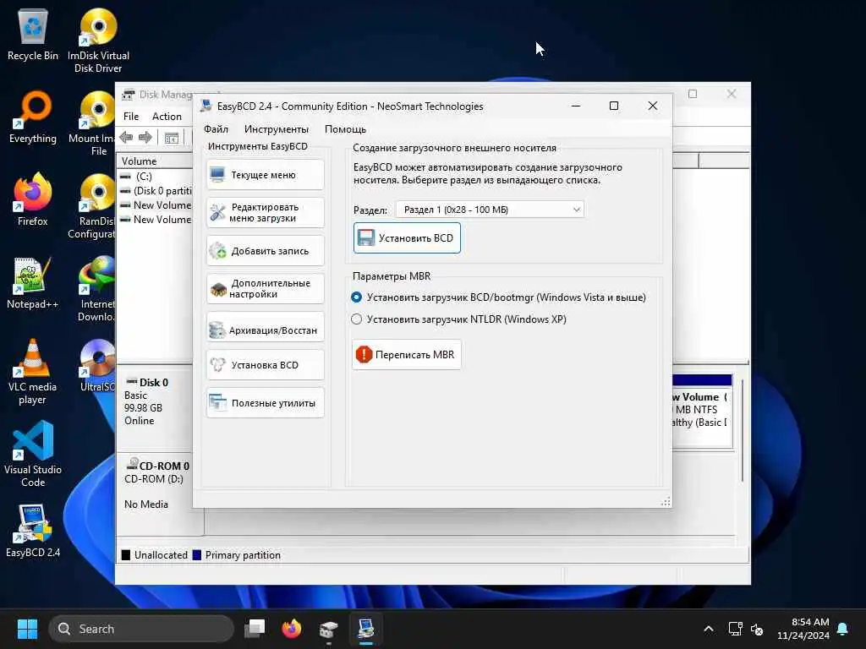Click the muted volume tray icon
The width and height of the screenshot is (866, 649).
757,629
